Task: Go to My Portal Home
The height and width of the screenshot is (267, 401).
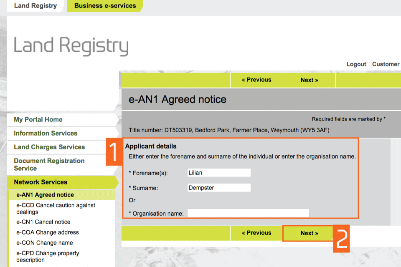Action: [38, 120]
